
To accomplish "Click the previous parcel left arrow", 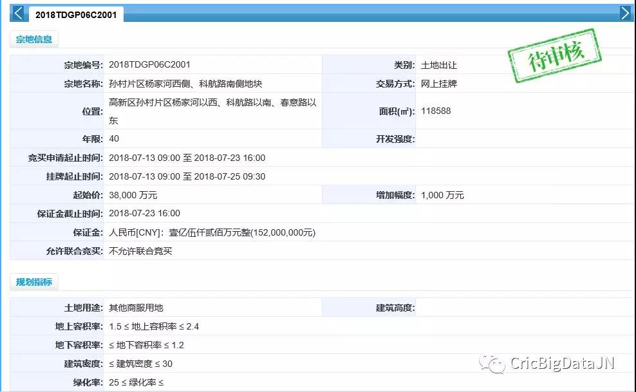I will 17,13.
